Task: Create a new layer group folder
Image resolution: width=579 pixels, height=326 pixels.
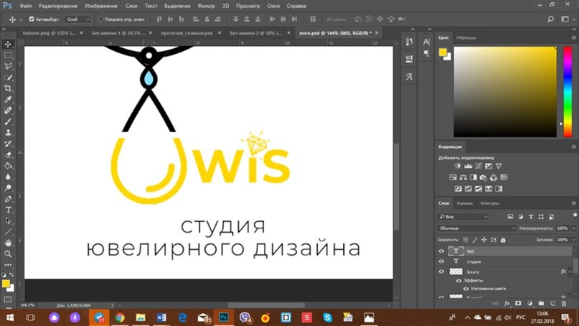Action: [541, 304]
